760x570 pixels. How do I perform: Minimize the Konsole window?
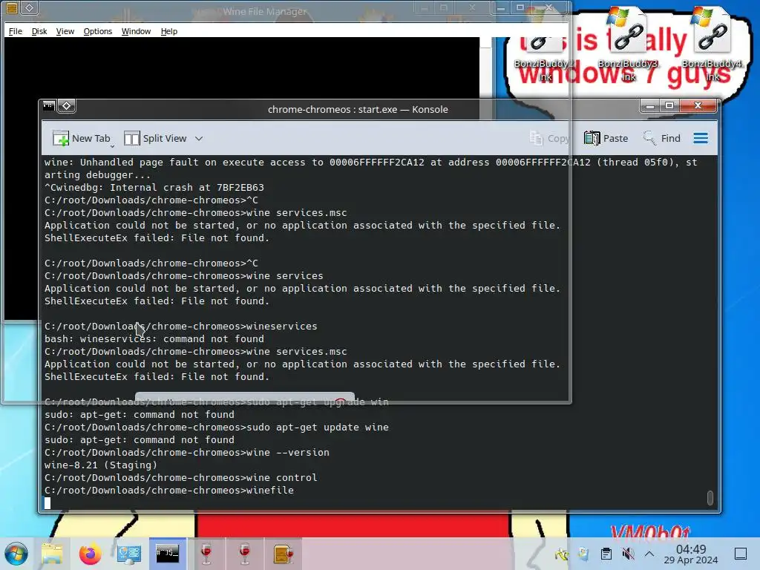tap(650, 105)
